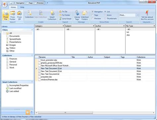Filter library by Documents
Image resolution: width=157 pixels, height=120 pixels.
tap(13, 36)
